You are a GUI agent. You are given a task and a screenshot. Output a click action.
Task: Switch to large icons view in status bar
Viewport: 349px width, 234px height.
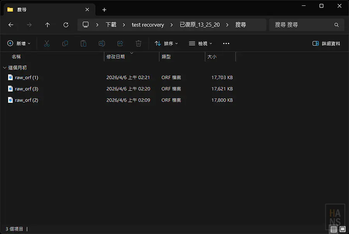[x=342, y=229]
